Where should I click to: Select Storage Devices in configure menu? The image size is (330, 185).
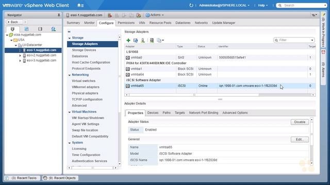pos(84,50)
